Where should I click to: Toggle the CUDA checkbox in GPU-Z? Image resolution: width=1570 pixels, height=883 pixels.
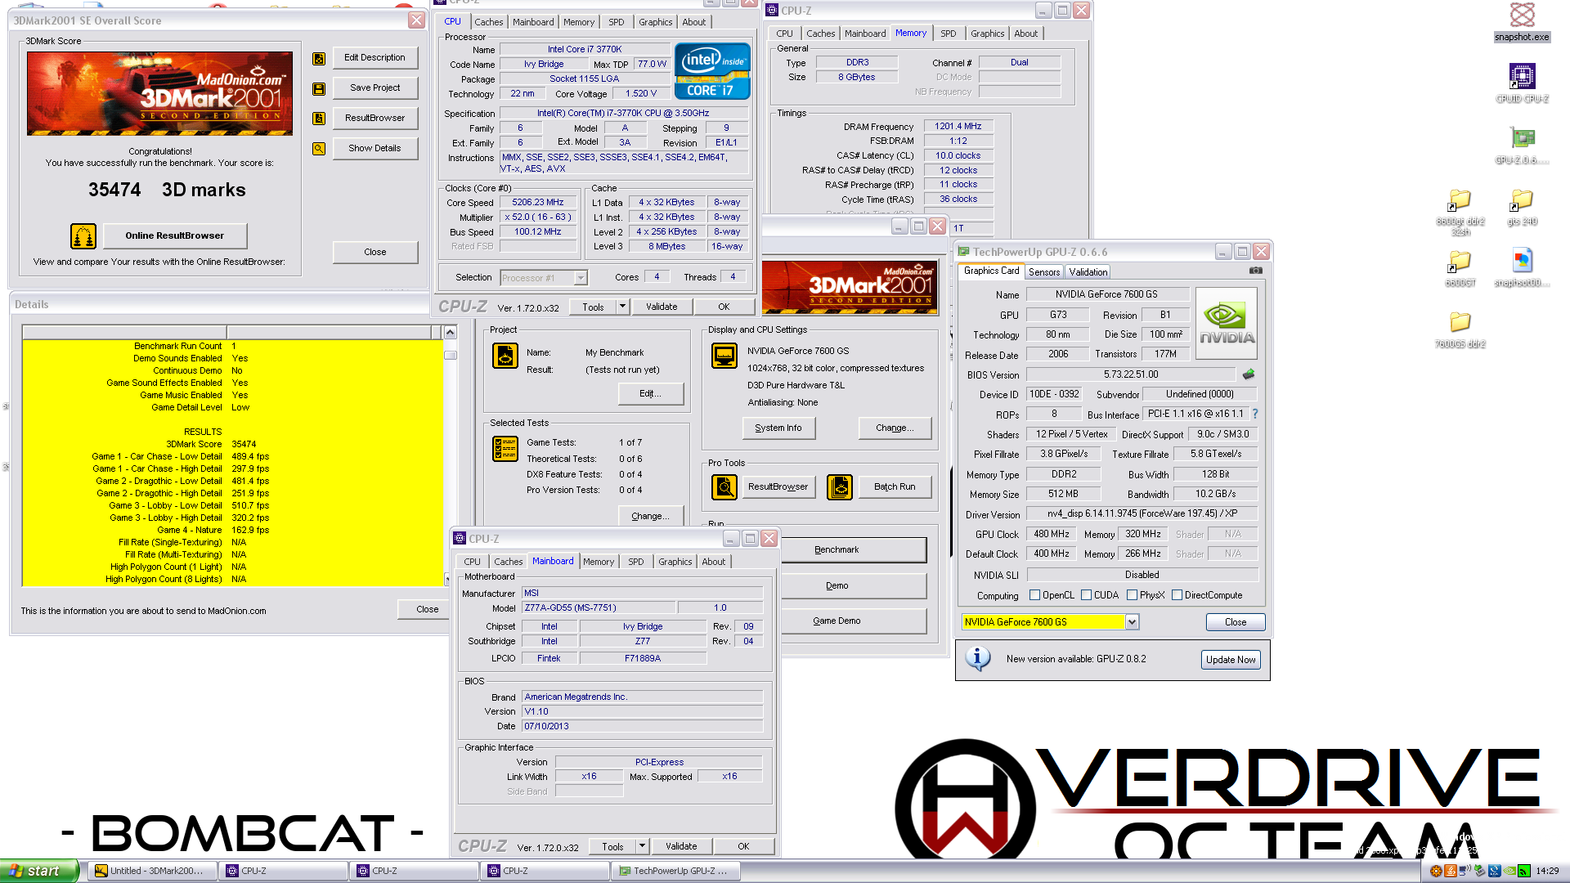pos(1086,595)
